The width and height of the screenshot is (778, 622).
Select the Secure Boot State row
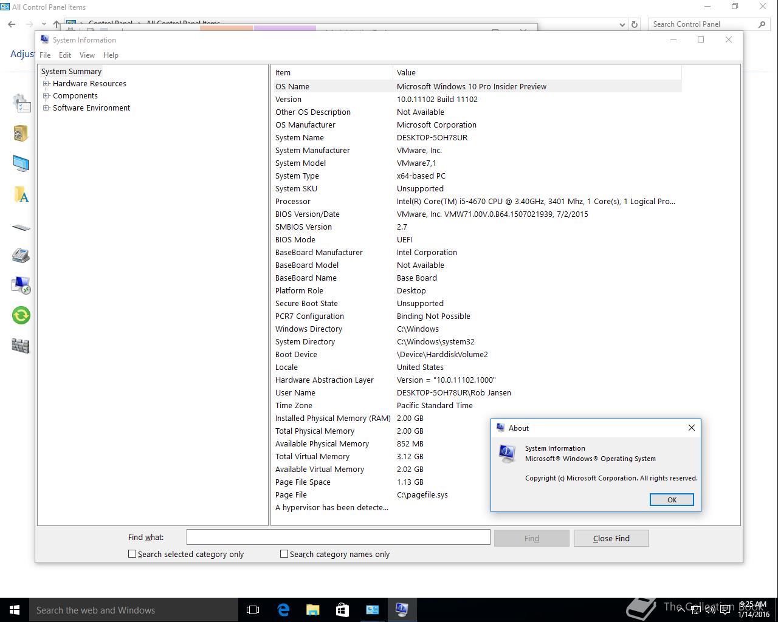477,304
